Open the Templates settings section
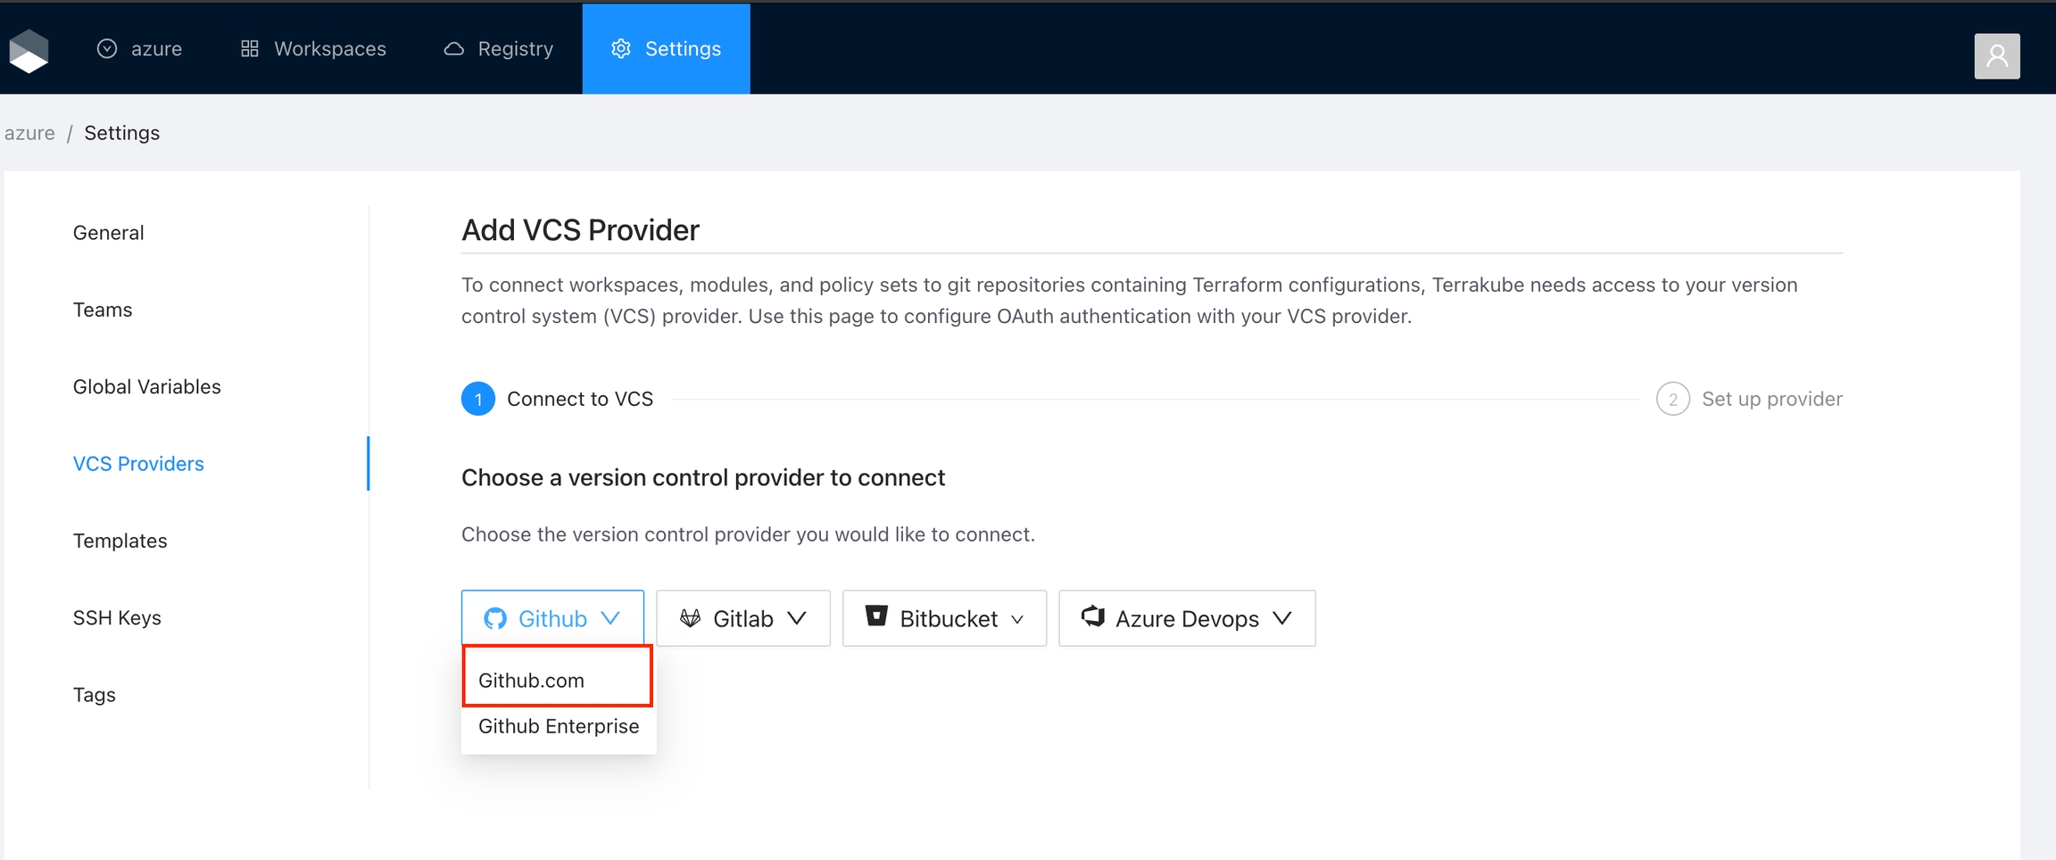The image size is (2056, 860). point(120,541)
